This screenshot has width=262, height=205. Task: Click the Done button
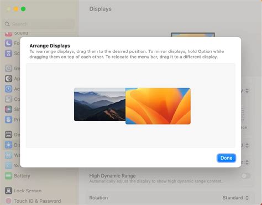pyautogui.click(x=226, y=158)
